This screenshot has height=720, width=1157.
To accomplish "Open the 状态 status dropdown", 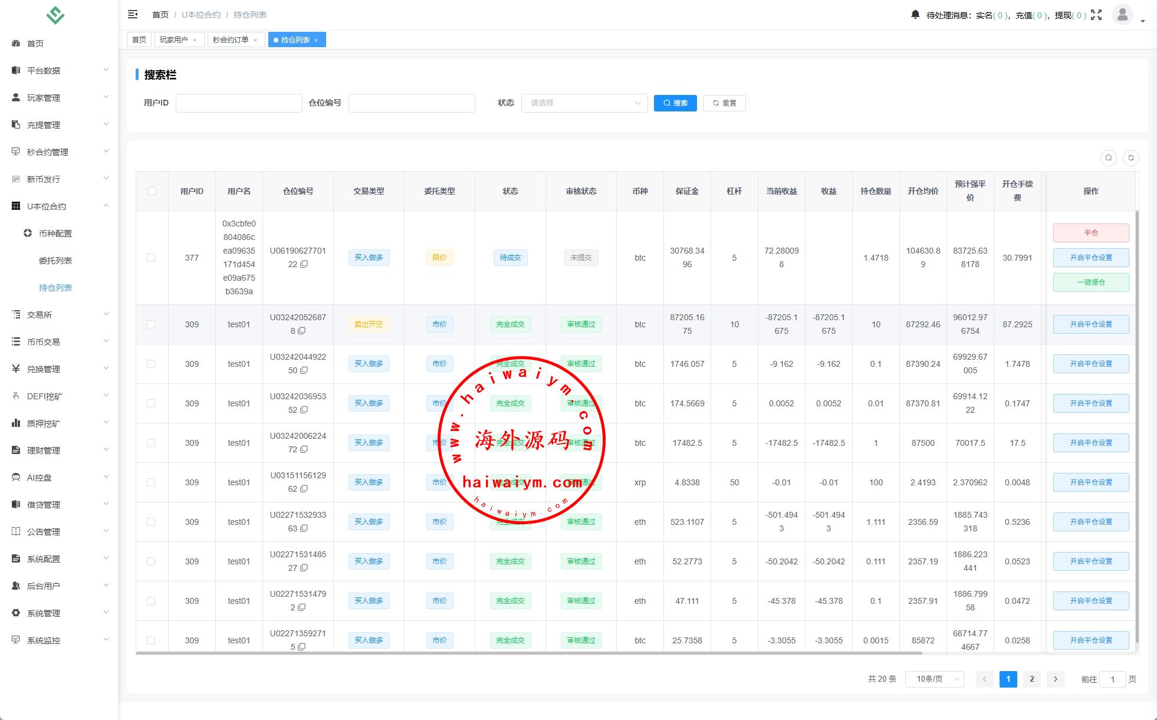I will (584, 103).
